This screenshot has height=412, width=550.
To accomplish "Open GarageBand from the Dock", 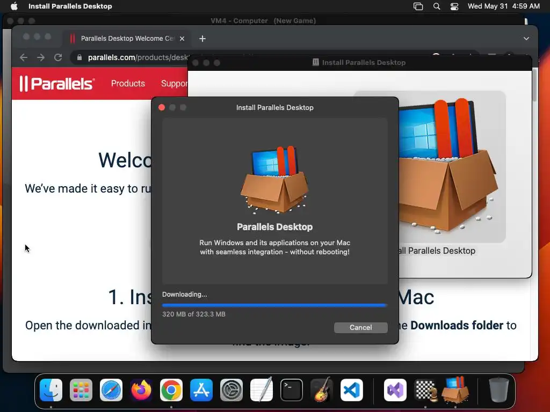I will 322,390.
